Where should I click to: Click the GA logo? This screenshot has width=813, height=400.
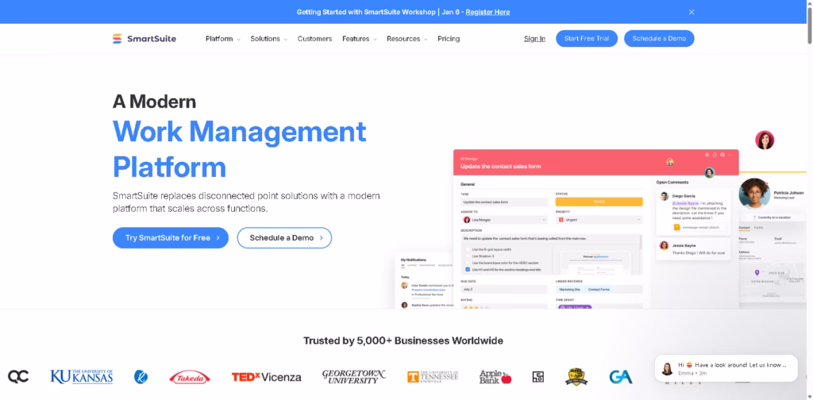click(x=620, y=377)
